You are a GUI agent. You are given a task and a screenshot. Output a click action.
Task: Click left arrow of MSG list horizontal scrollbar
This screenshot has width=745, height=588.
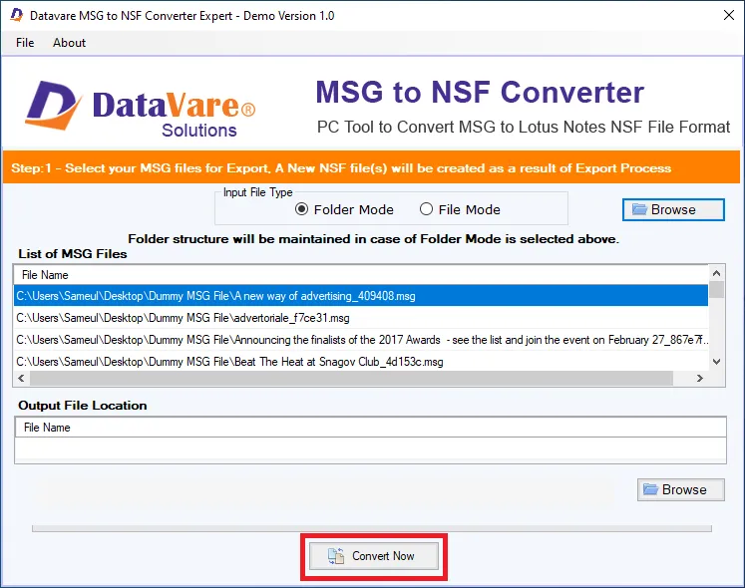pyautogui.click(x=21, y=379)
